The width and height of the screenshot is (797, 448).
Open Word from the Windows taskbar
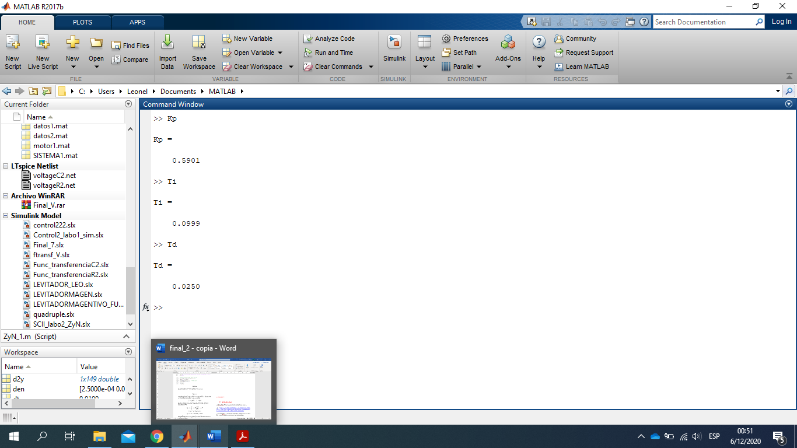click(214, 436)
